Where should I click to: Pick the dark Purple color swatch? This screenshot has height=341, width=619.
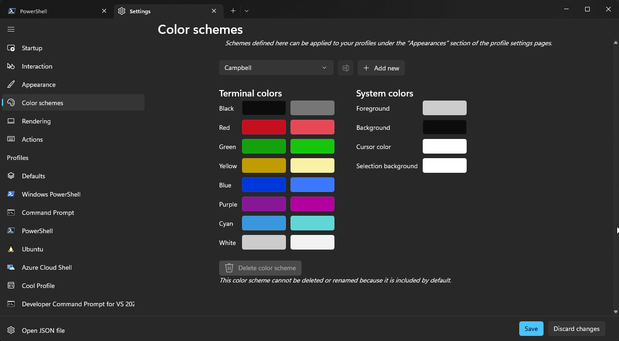point(264,204)
